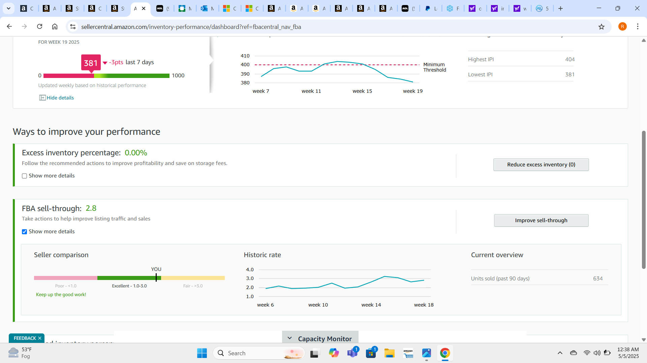Click Reduce excess inventory (0) button
The image size is (647, 363).
(x=541, y=165)
